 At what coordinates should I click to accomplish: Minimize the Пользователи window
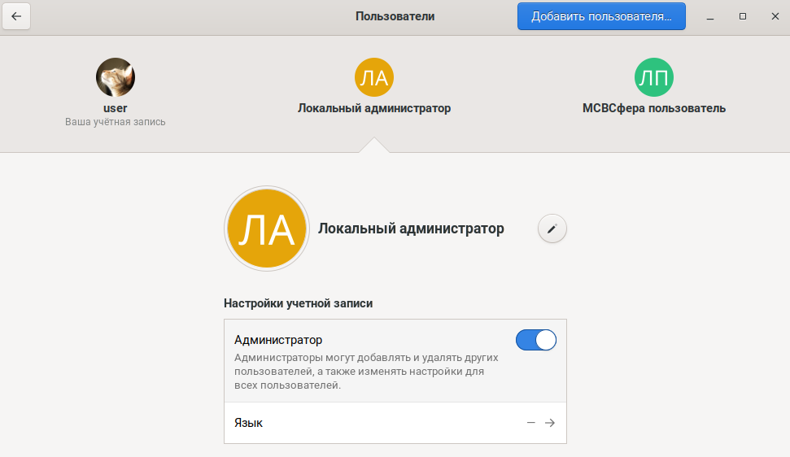pos(711,16)
